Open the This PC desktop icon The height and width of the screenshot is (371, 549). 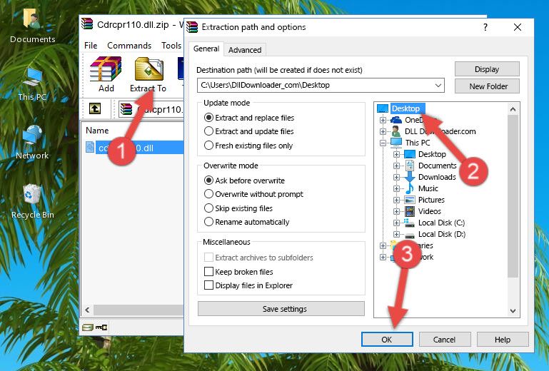[x=32, y=84]
